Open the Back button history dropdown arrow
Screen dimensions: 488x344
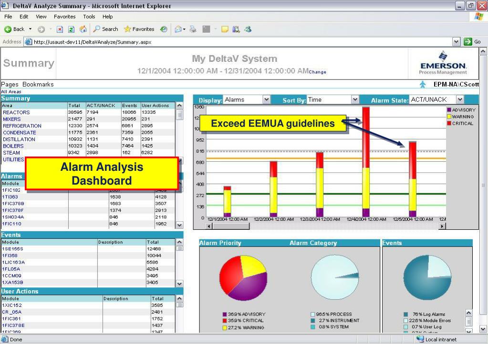[30, 29]
